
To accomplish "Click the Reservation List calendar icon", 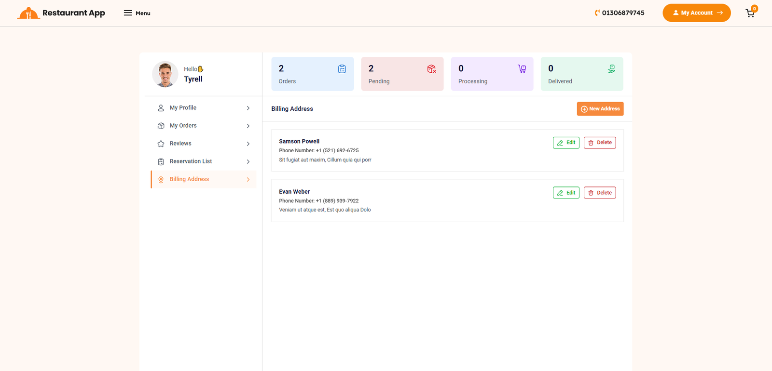I will (x=161, y=161).
